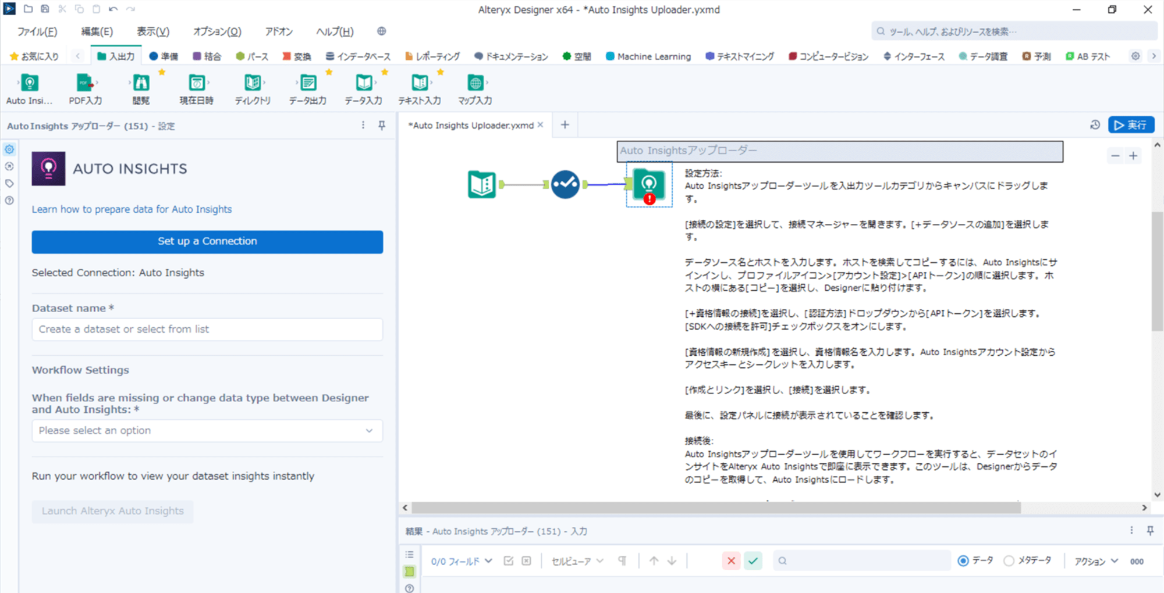
Task: Click the Set up a Connection button
Action: pos(207,242)
